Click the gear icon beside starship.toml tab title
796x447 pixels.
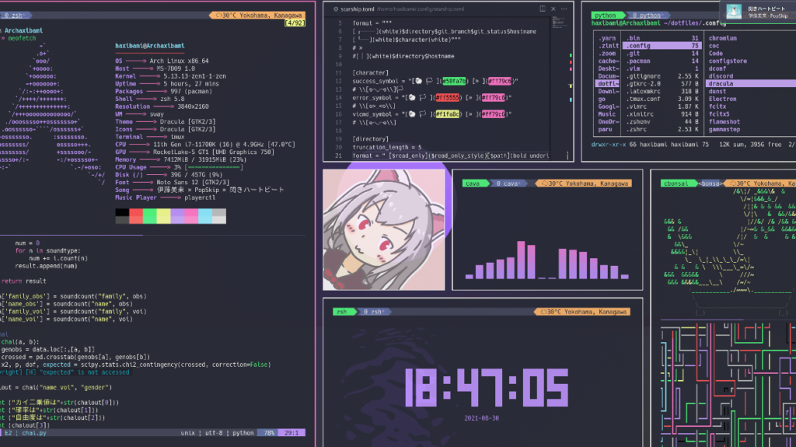coord(336,9)
